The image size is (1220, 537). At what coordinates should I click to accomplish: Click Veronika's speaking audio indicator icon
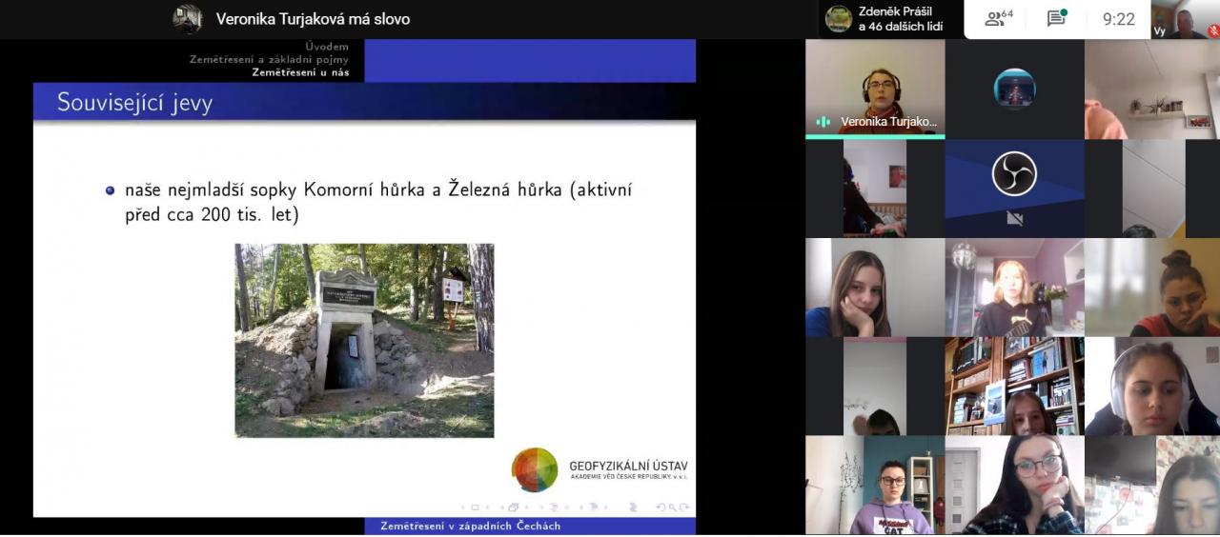pos(823,122)
